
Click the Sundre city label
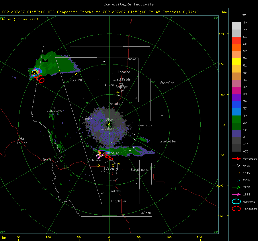pos(87,119)
